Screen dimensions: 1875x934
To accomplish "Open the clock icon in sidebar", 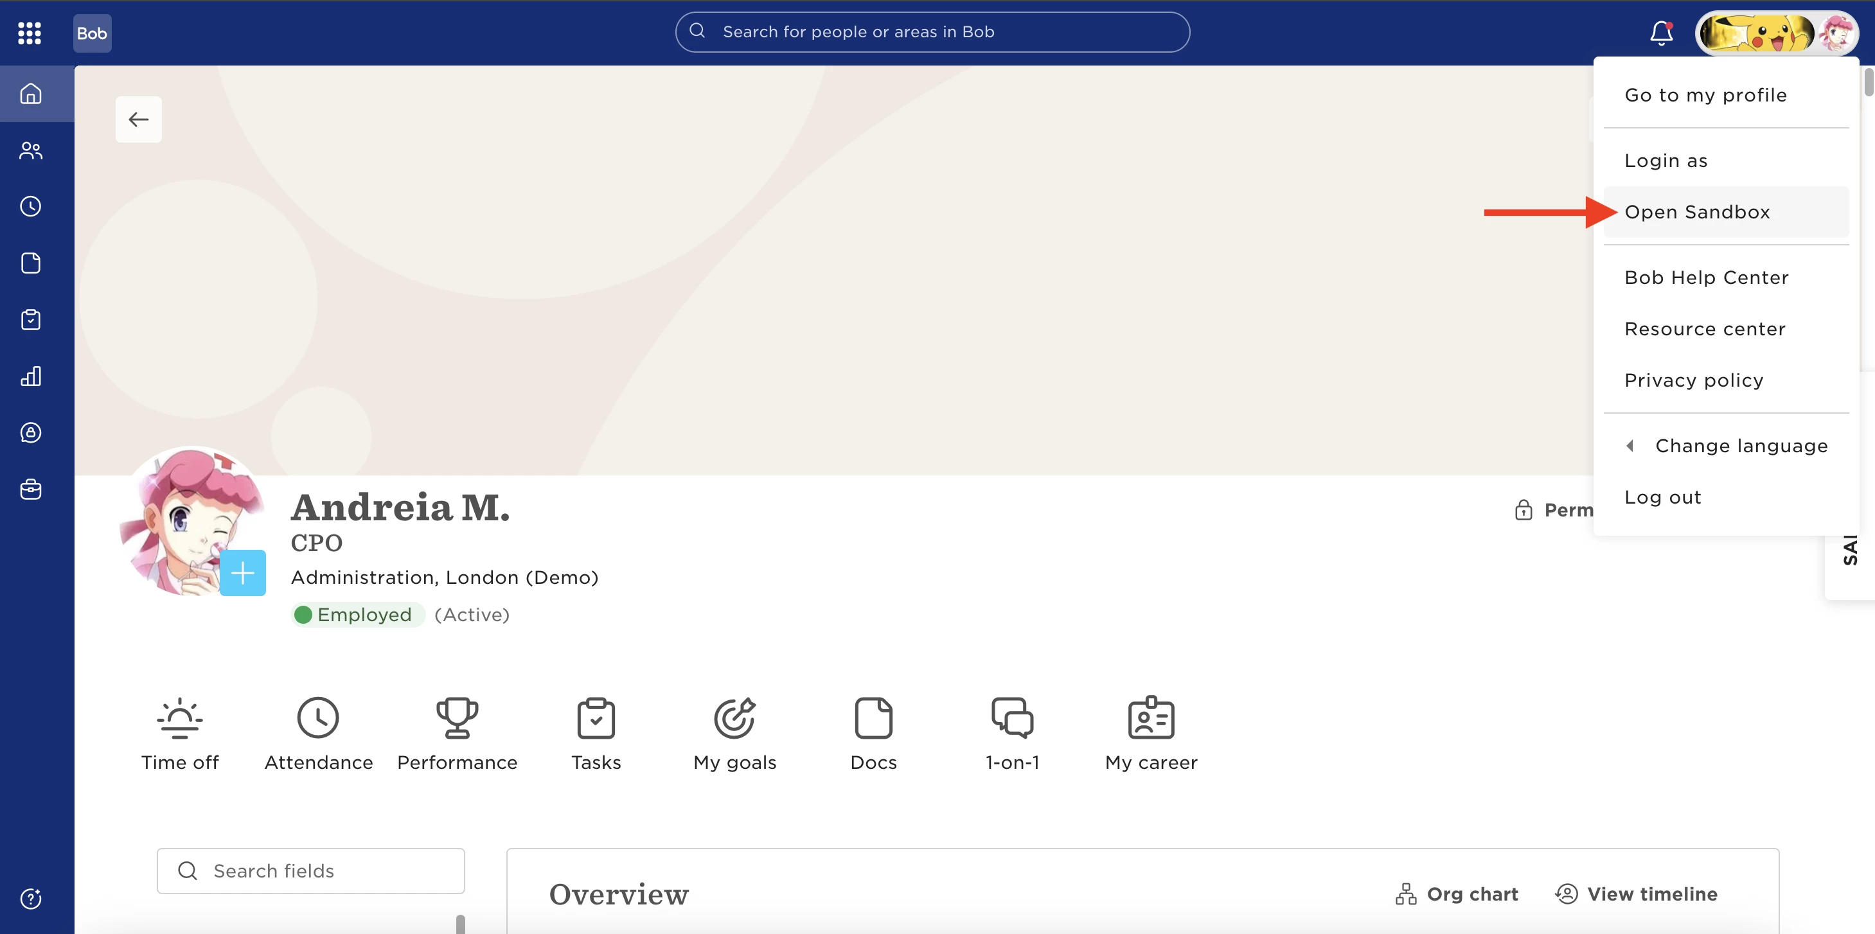I will pos(31,207).
